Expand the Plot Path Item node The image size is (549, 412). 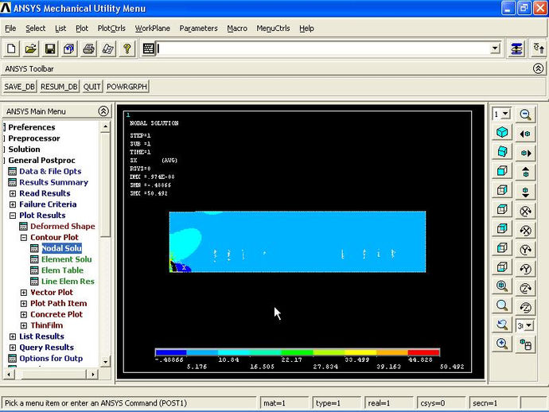tap(23, 304)
